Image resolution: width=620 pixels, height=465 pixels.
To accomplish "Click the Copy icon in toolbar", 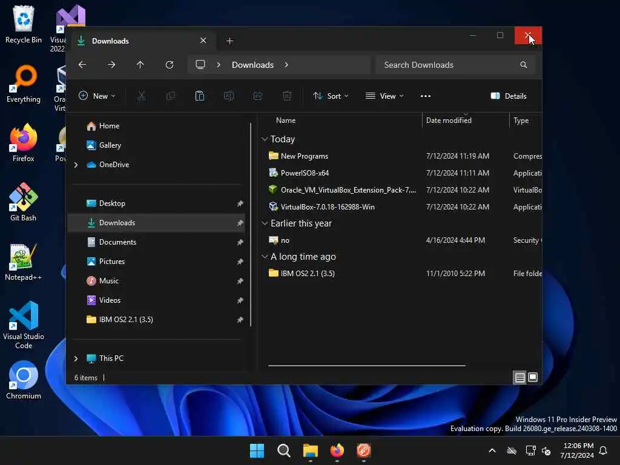I will (x=171, y=96).
